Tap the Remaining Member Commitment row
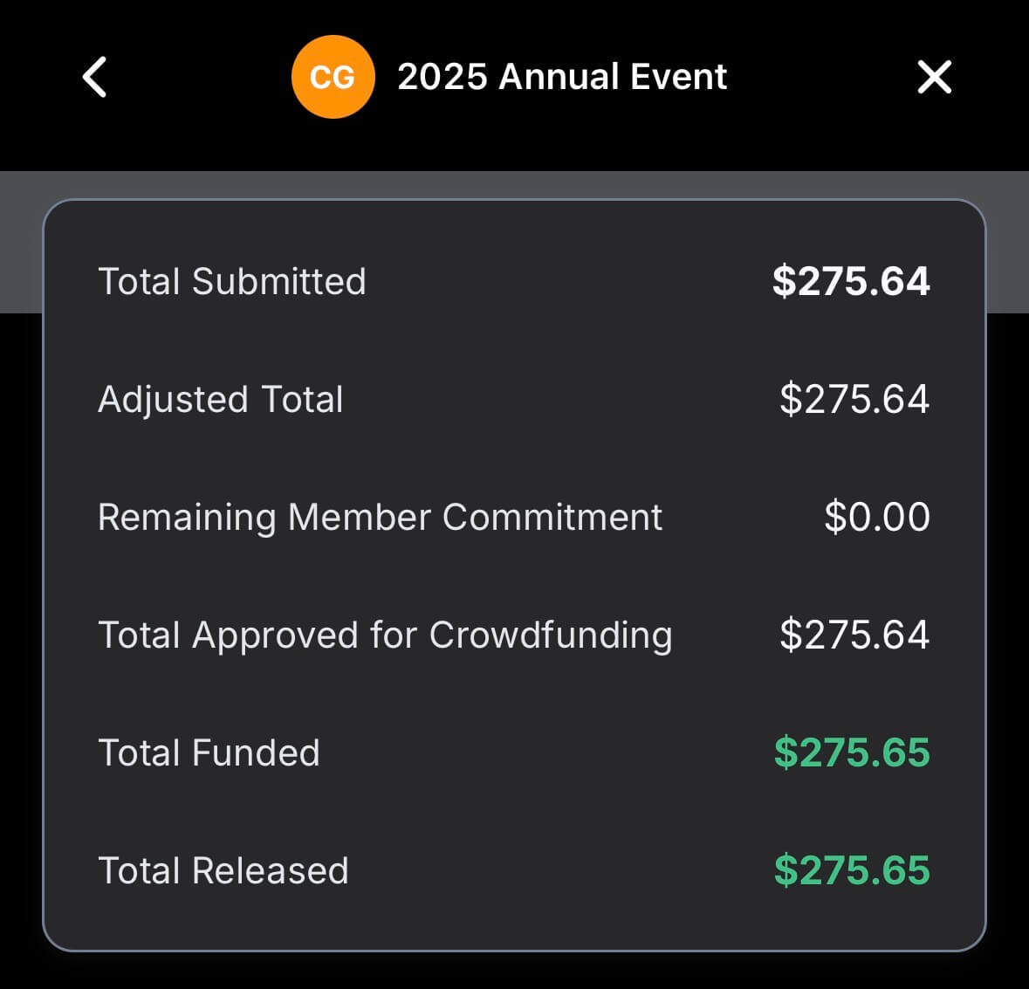Image resolution: width=1029 pixels, height=989 pixels. (x=515, y=517)
